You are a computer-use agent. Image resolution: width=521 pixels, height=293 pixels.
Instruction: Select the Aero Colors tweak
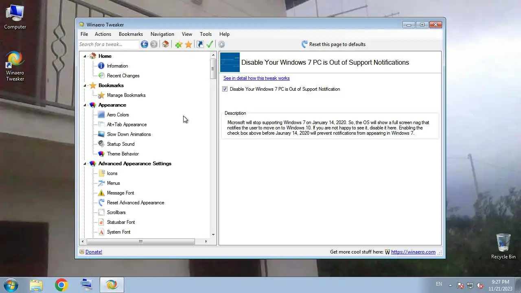(118, 115)
